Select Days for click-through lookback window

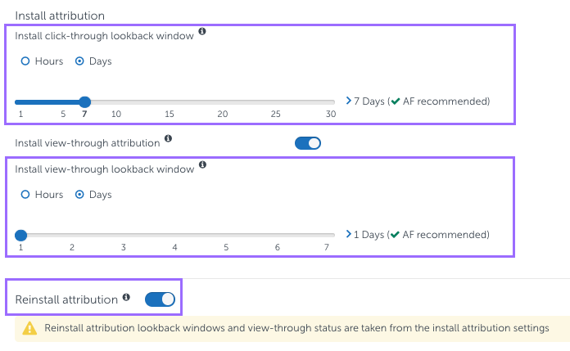coord(80,61)
